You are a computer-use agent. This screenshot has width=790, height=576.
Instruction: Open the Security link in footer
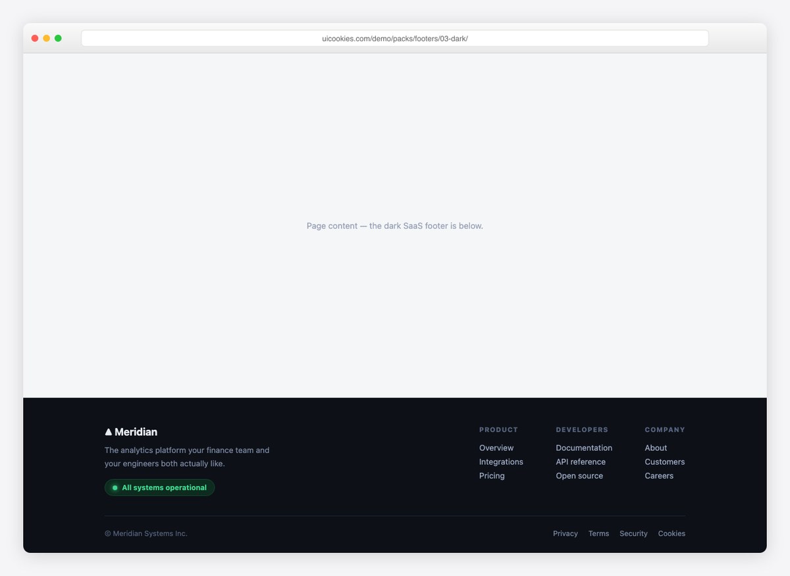click(x=633, y=533)
